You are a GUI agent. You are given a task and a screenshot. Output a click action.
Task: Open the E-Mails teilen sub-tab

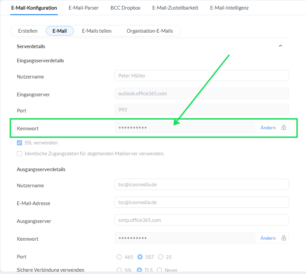tap(97, 31)
